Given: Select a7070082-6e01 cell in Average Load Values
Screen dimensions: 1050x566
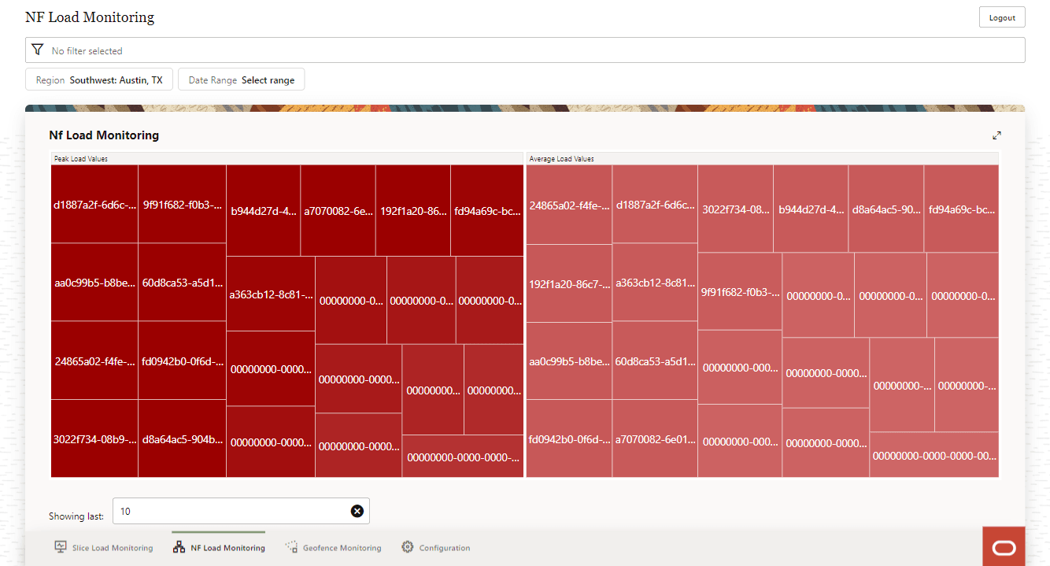Looking at the screenshot, I should (x=655, y=438).
